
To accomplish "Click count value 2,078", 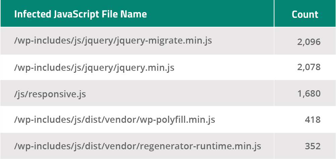I will [x=309, y=67].
